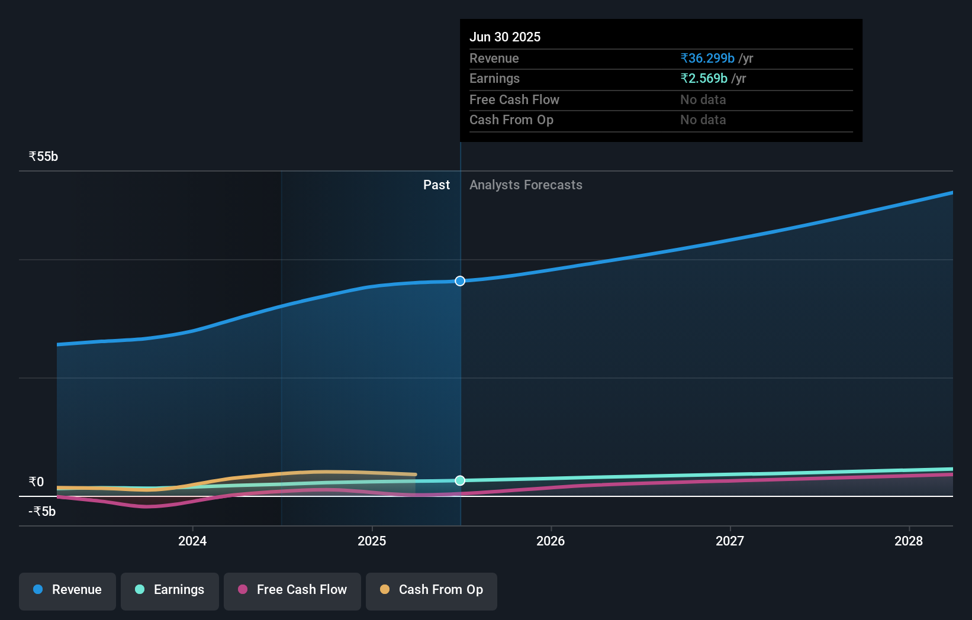Click the Revenue row label in tooltip
The height and width of the screenshot is (620, 972).
tap(494, 58)
